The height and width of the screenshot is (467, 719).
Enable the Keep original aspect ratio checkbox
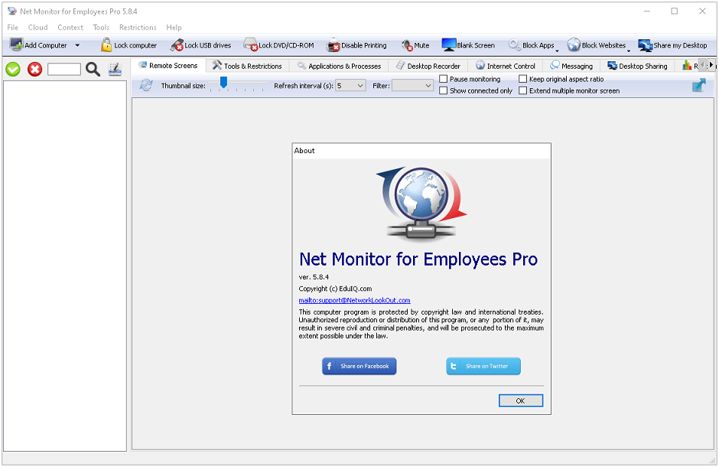(x=522, y=79)
